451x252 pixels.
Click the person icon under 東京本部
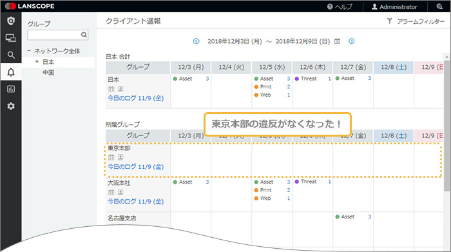[120, 157]
